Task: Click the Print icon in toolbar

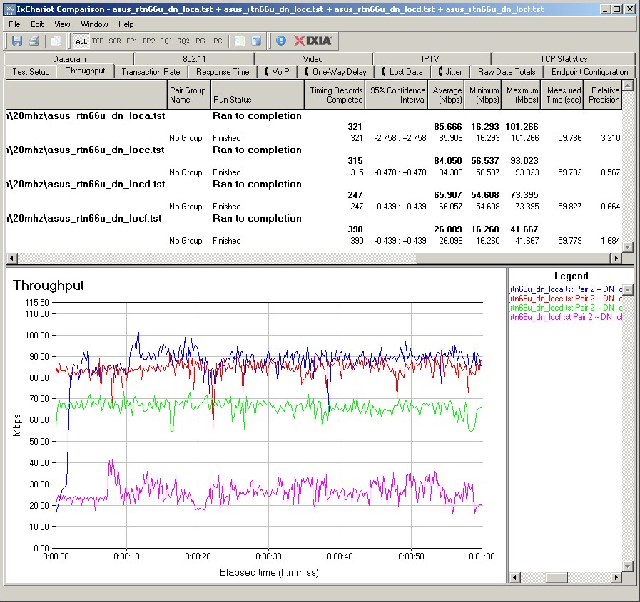Action: pos(34,41)
